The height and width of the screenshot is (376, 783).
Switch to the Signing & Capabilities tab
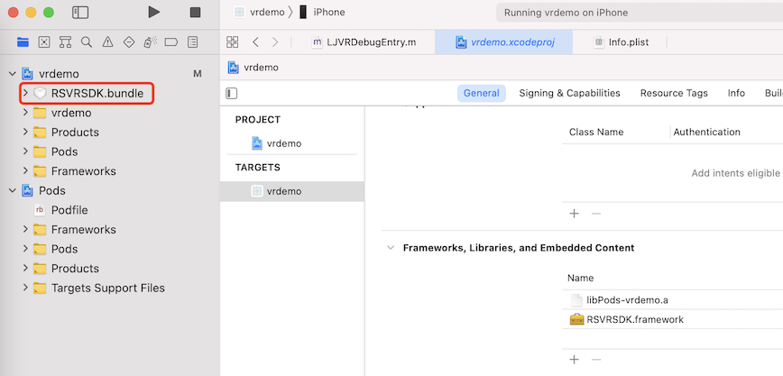[570, 93]
